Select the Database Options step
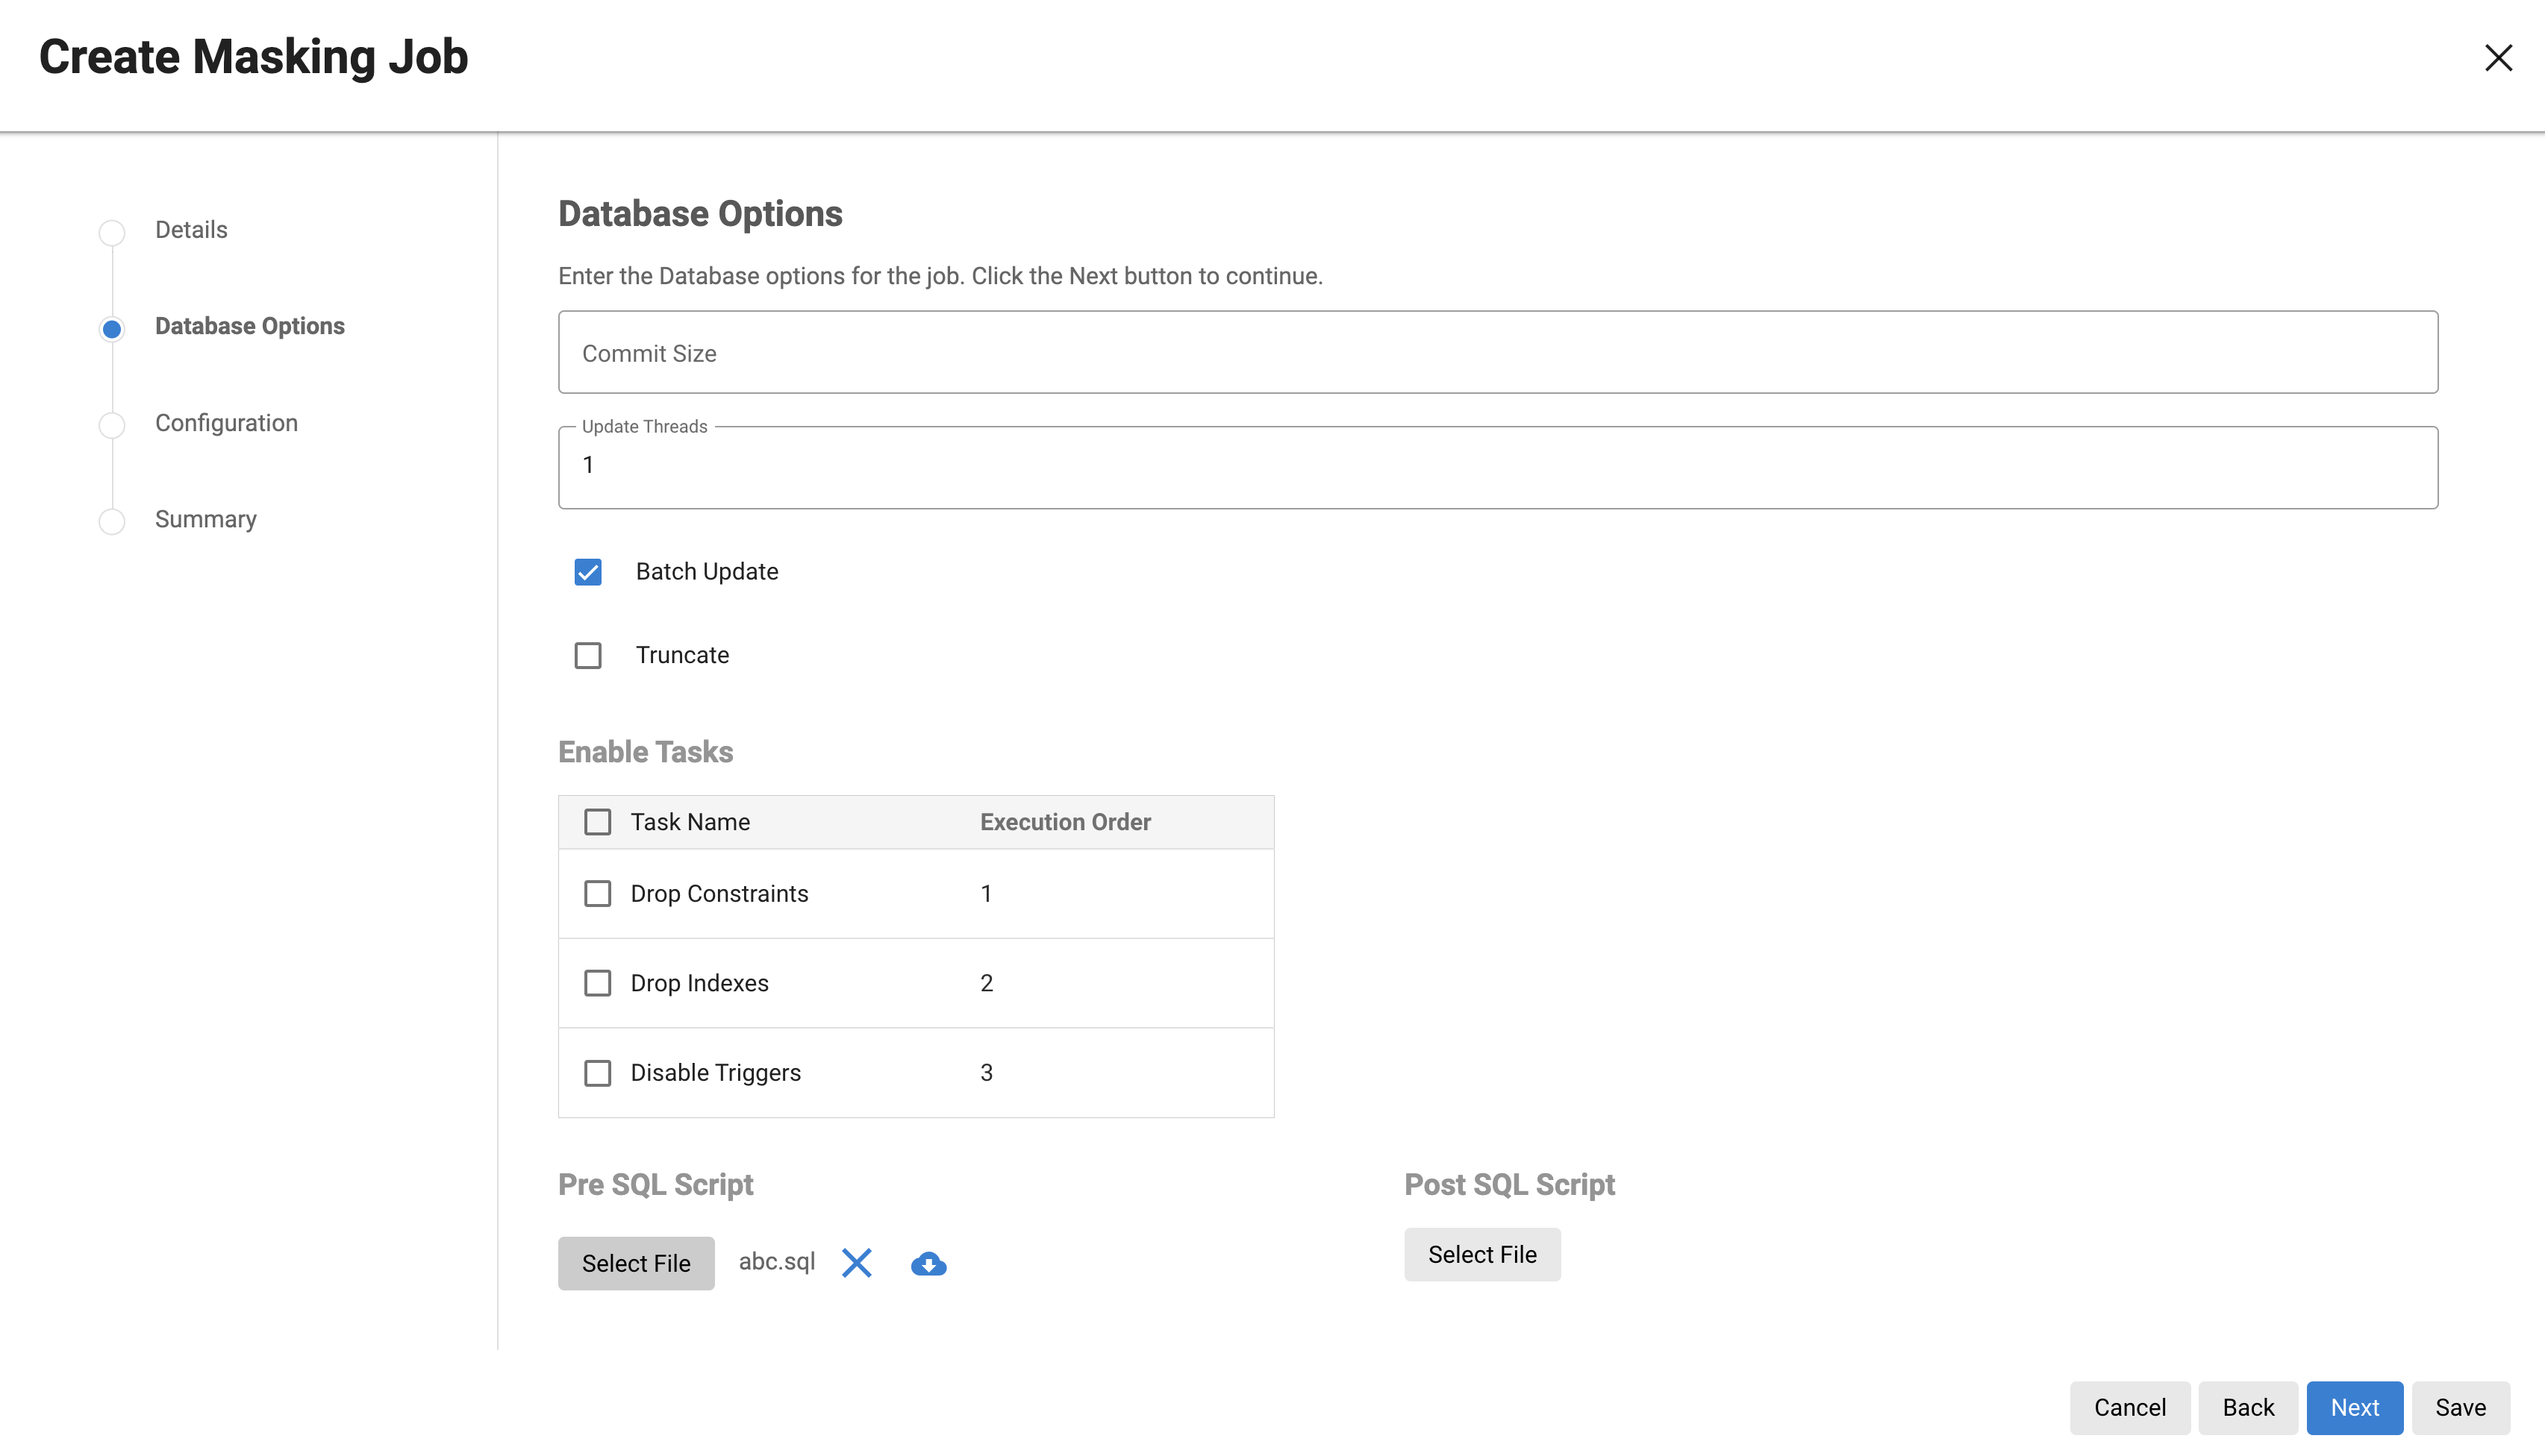The image size is (2545, 1456). [249, 327]
